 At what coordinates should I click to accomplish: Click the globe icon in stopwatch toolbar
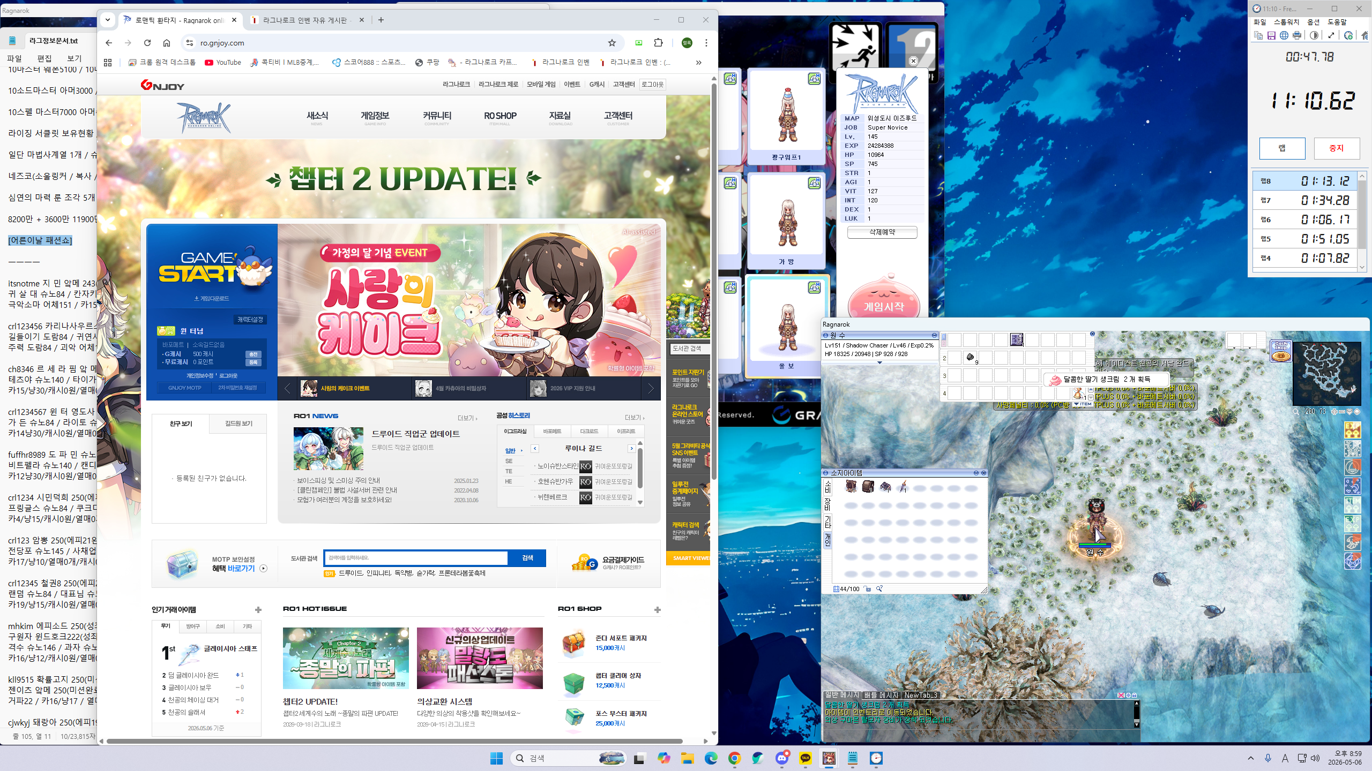click(1284, 35)
